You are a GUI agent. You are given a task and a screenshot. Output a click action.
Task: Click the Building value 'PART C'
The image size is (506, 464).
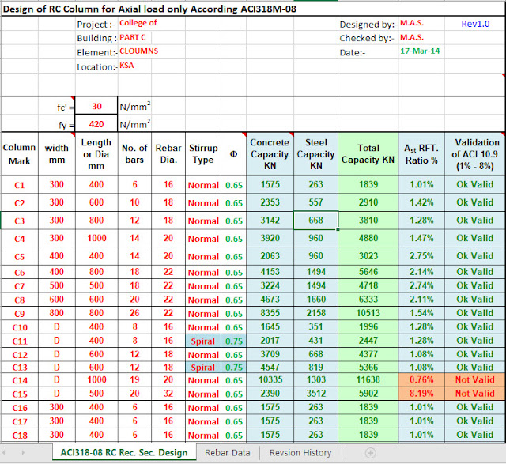pos(132,37)
